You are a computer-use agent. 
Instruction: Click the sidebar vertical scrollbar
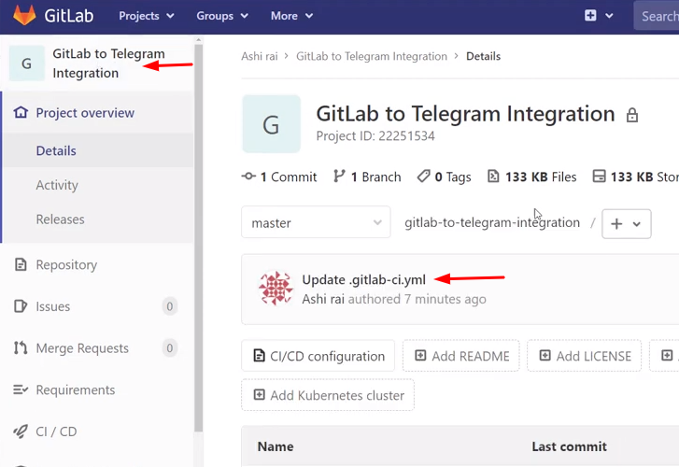pos(198,237)
